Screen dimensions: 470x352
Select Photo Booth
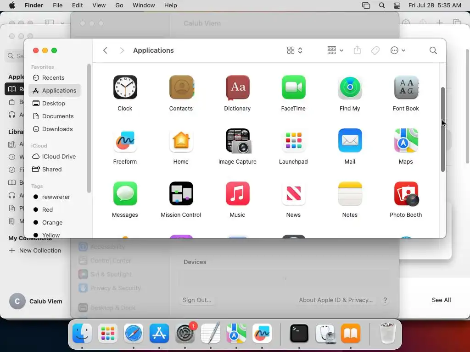pos(406,194)
